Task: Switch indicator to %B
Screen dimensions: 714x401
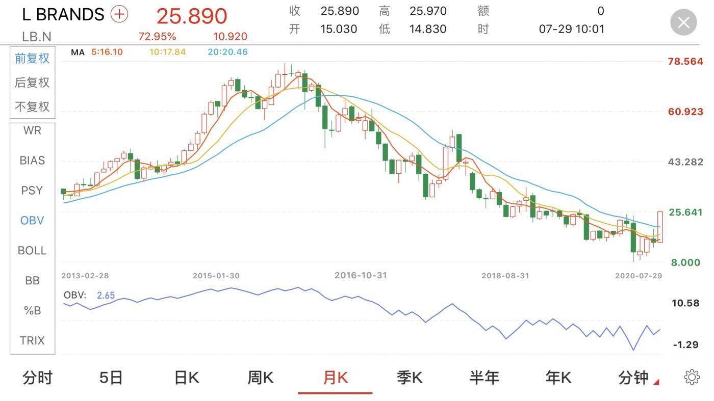Action: coord(32,310)
